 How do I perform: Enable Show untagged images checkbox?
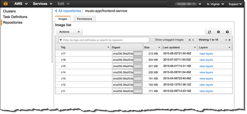(152, 40)
